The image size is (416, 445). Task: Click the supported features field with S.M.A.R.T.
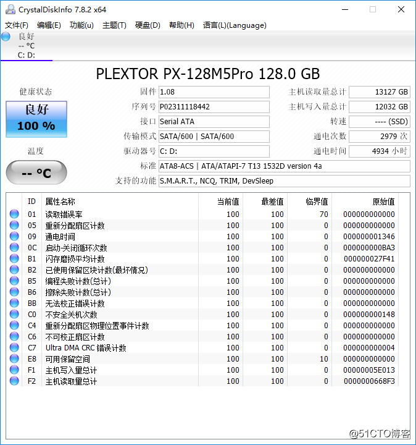point(285,180)
